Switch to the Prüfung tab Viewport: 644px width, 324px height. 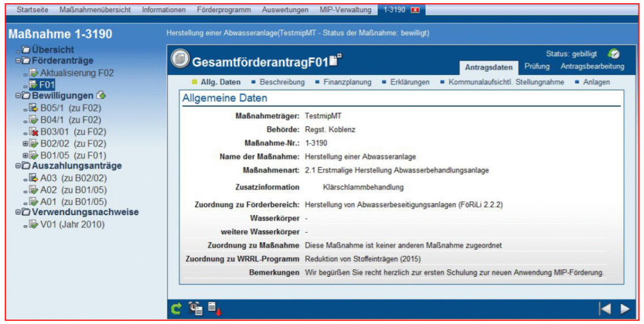[536, 66]
